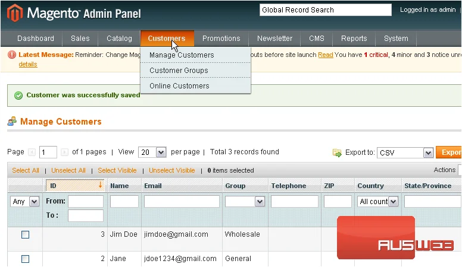The width and height of the screenshot is (462, 267).
Task: Open the Customers menu
Action: click(x=167, y=39)
